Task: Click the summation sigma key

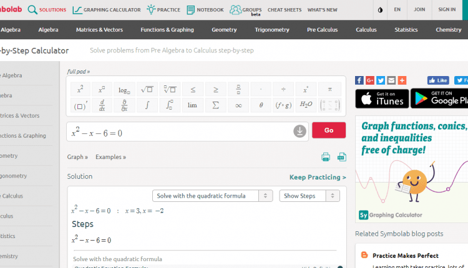Action: click(x=215, y=105)
